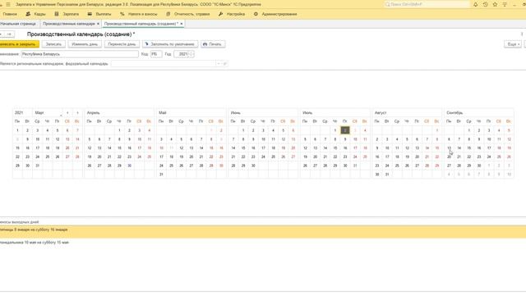
Task: Close the Производственные календари tab
Action: (x=98, y=24)
